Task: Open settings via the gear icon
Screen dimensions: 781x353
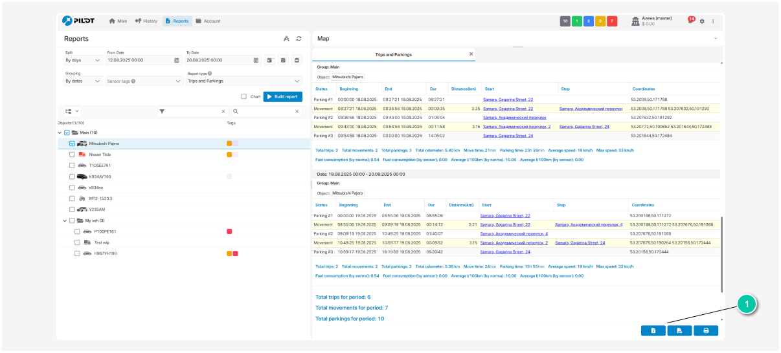Action: [x=702, y=21]
